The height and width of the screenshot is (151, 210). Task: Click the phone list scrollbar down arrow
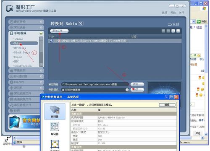click(41, 65)
